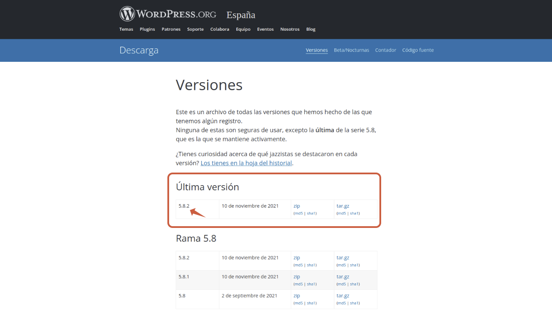Click md5 link below Última versión zip
This screenshot has width=552, height=314.
click(x=298, y=213)
